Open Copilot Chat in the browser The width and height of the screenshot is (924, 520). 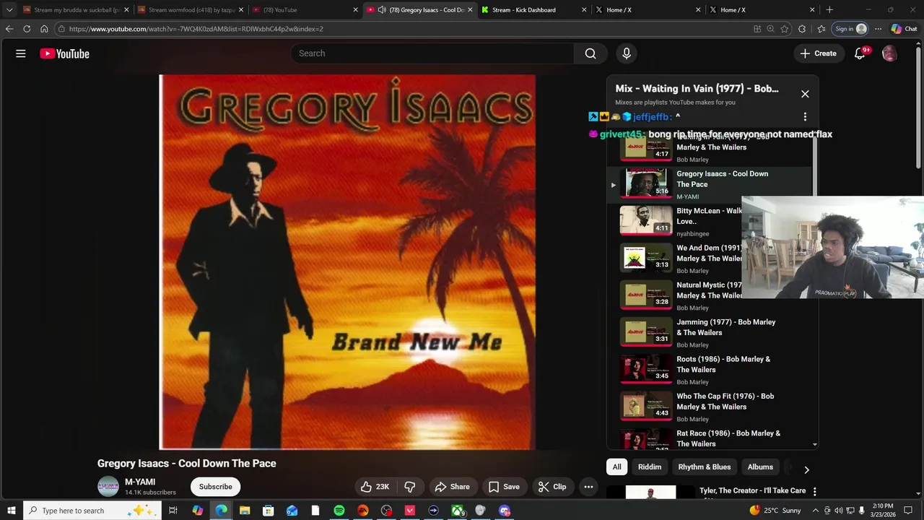pos(904,29)
